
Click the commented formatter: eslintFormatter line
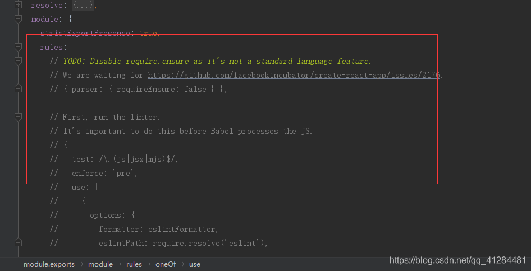coord(134,229)
